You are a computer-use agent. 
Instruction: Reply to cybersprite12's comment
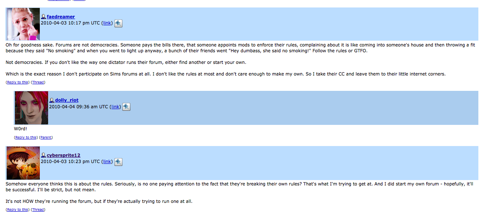[x=17, y=210]
